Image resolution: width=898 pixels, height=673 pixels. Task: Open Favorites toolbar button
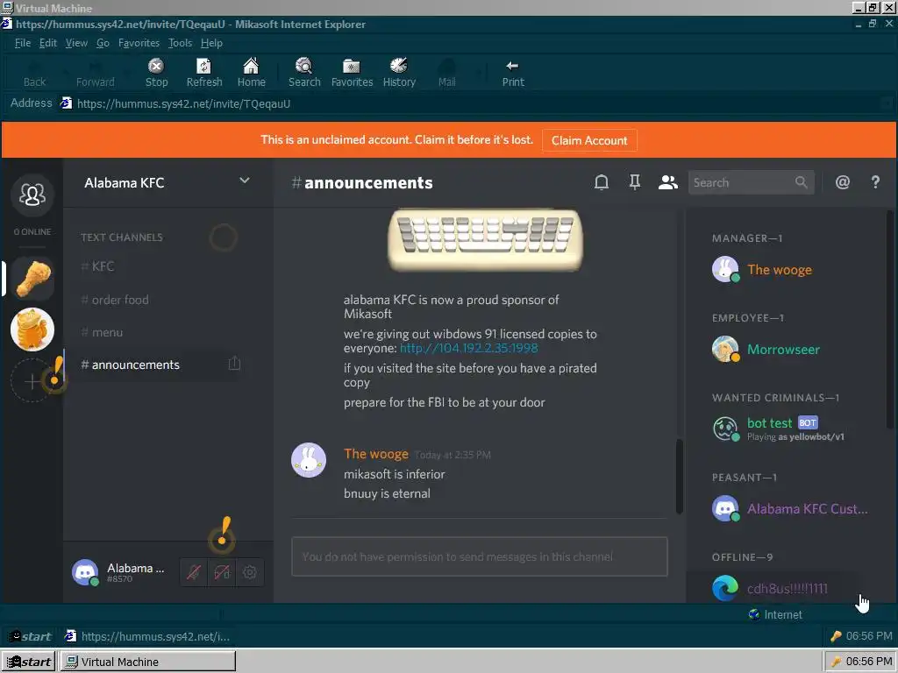click(352, 73)
